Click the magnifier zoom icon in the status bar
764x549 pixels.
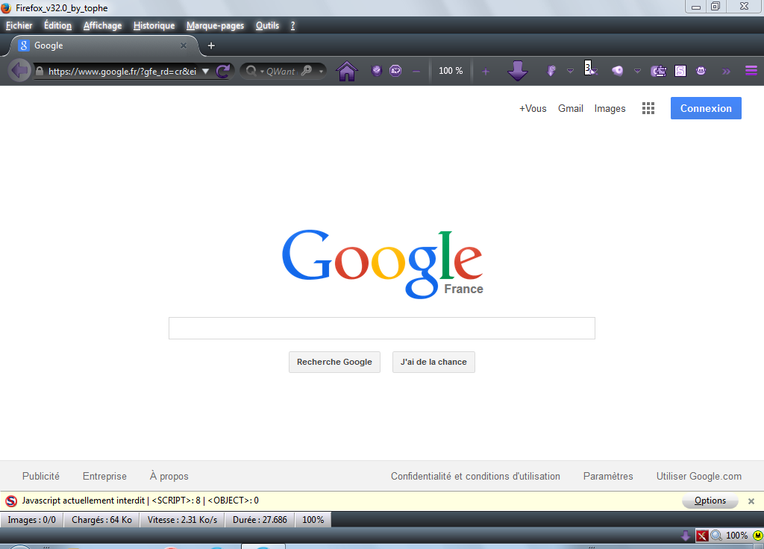716,536
